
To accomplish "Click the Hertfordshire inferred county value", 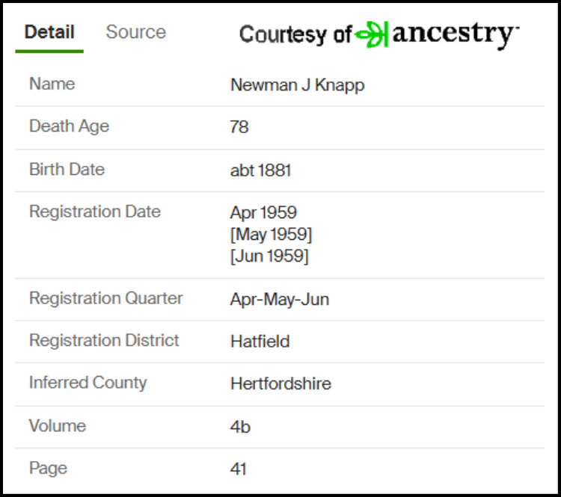I will [x=280, y=383].
